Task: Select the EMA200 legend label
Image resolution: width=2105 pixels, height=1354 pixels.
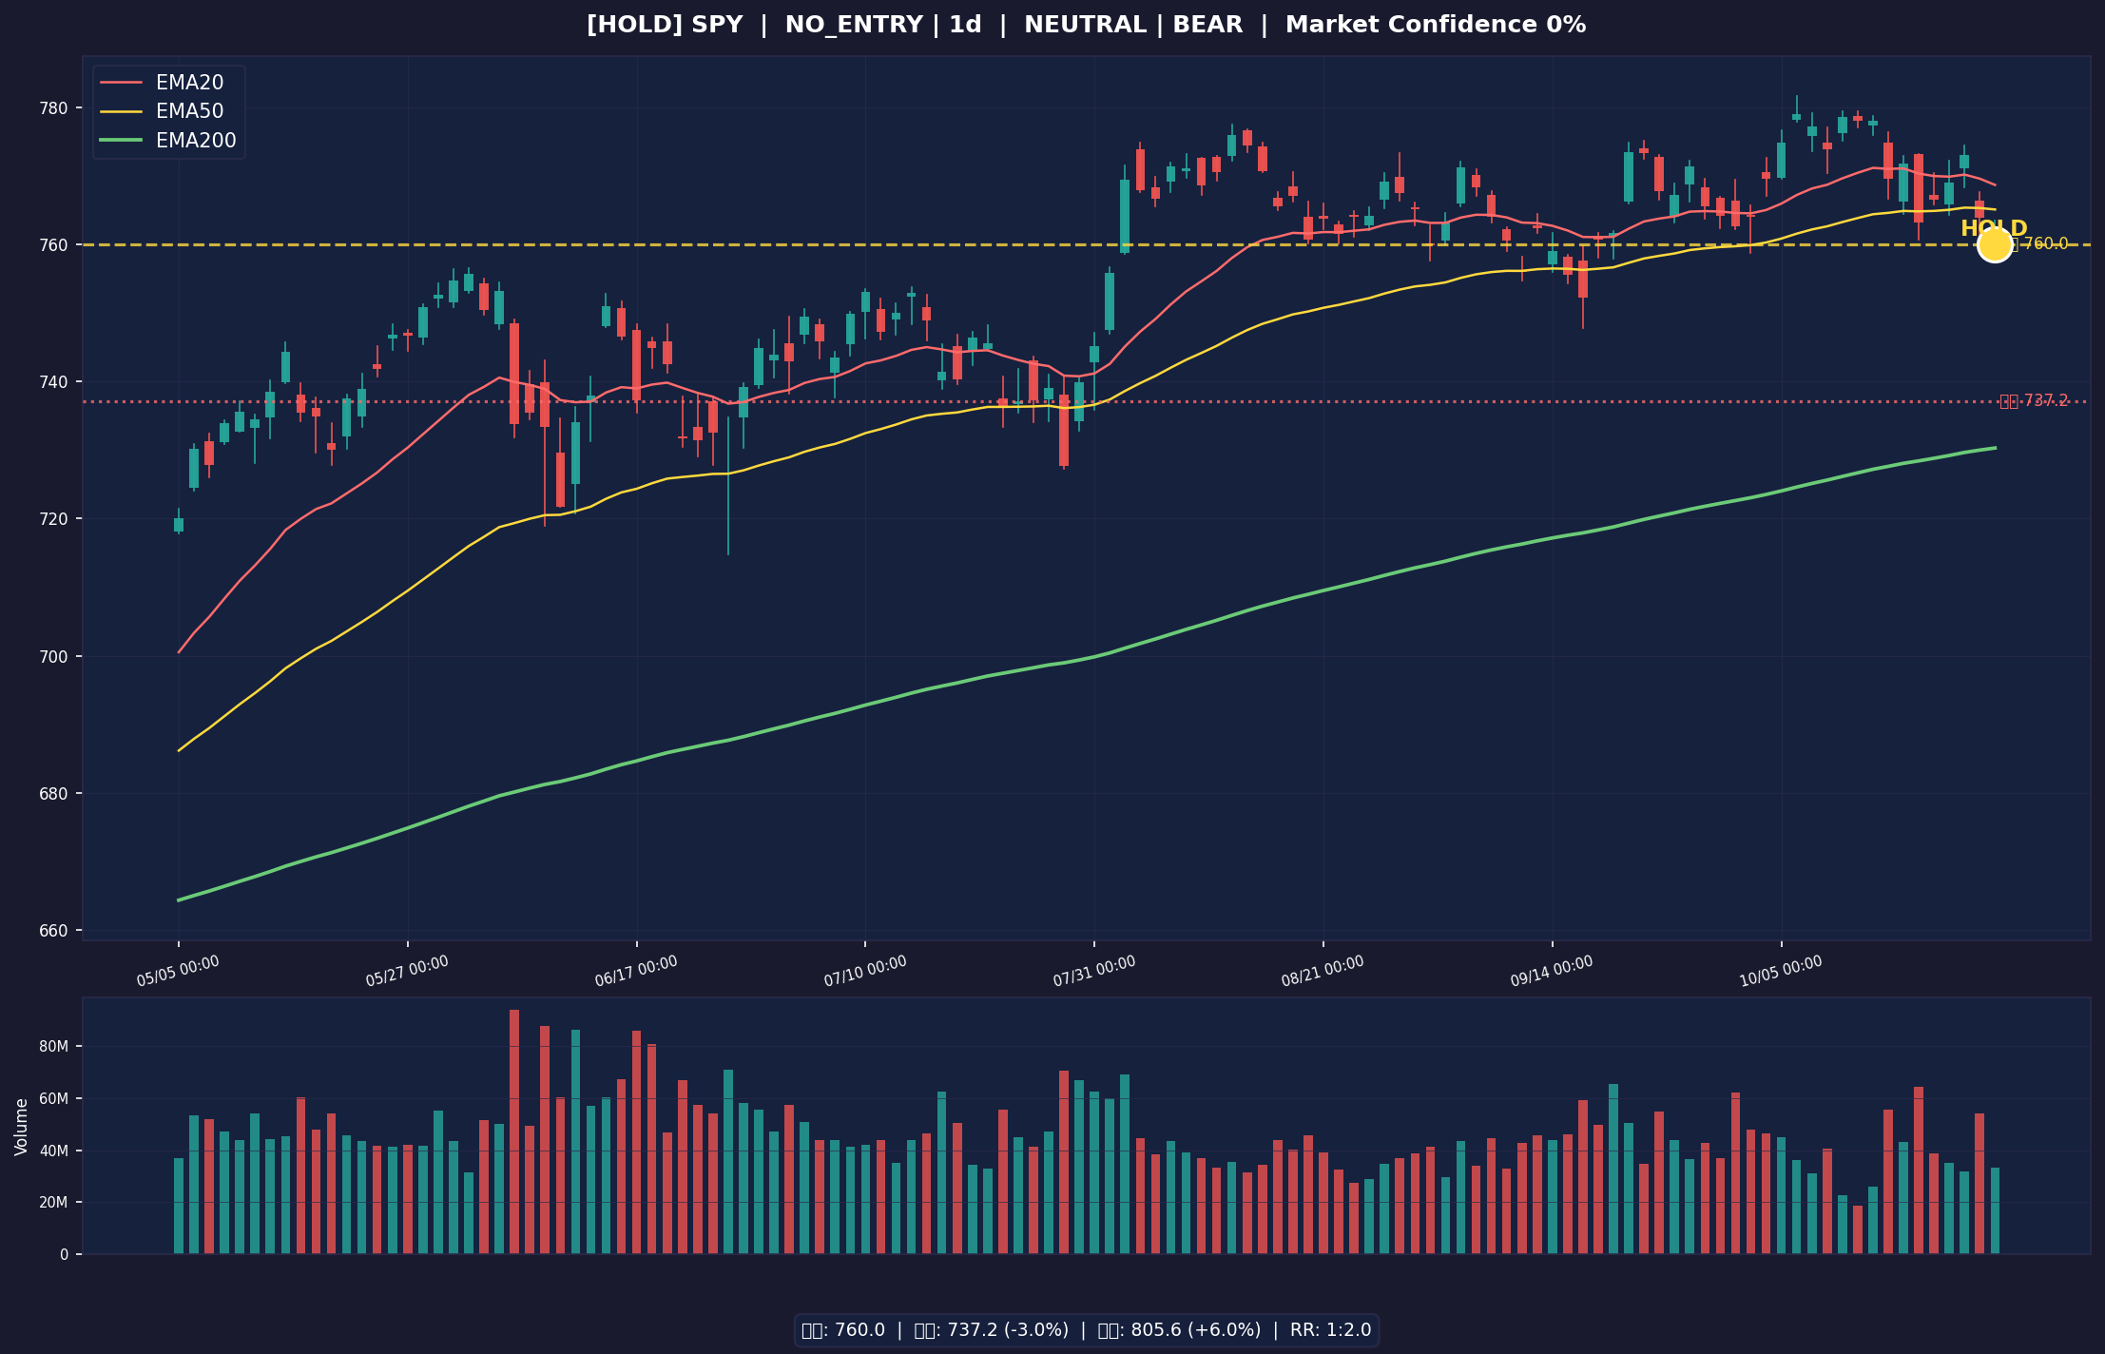Action: pyautogui.click(x=196, y=141)
